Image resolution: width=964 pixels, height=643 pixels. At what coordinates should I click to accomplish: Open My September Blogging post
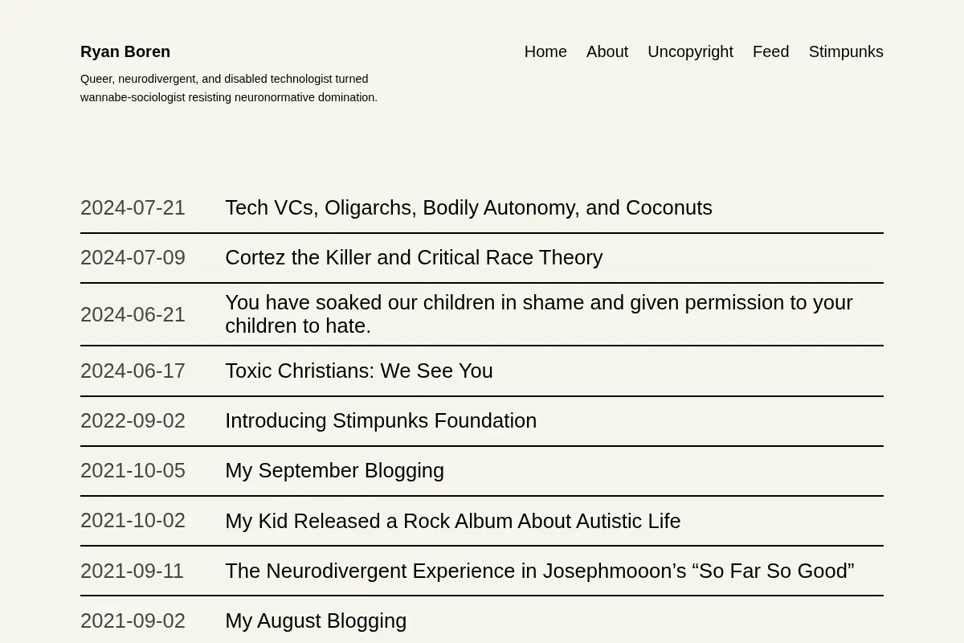point(334,470)
